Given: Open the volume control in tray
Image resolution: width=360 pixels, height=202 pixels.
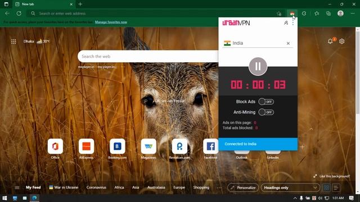Looking at the screenshot, I should coord(320,198).
